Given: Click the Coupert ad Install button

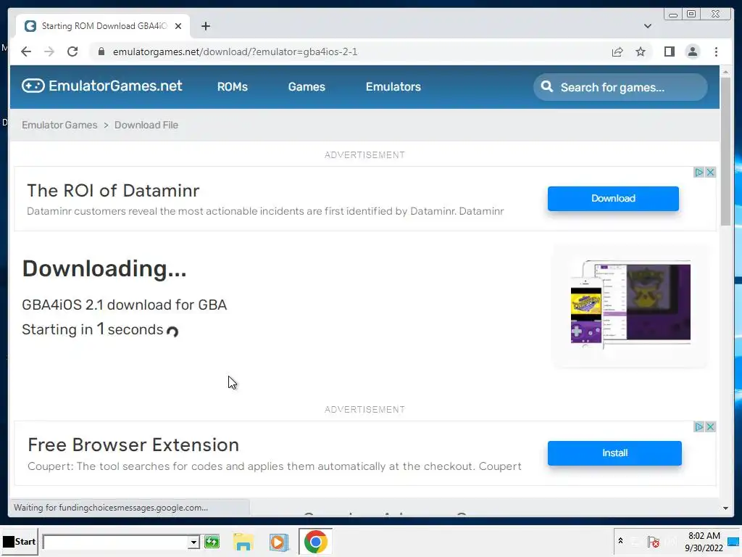Looking at the screenshot, I should [x=614, y=453].
